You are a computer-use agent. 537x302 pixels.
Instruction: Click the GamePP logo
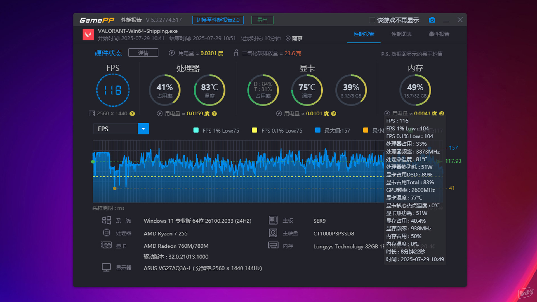[x=97, y=20]
